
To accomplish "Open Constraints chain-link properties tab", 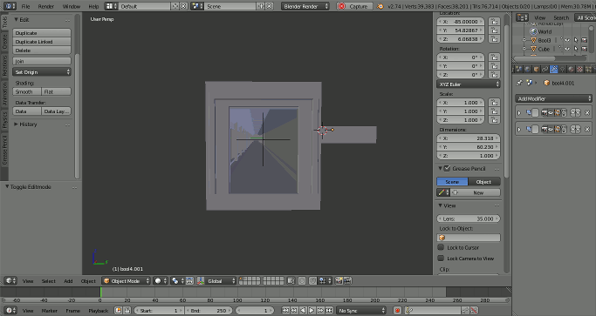I will tap(545, 69).
